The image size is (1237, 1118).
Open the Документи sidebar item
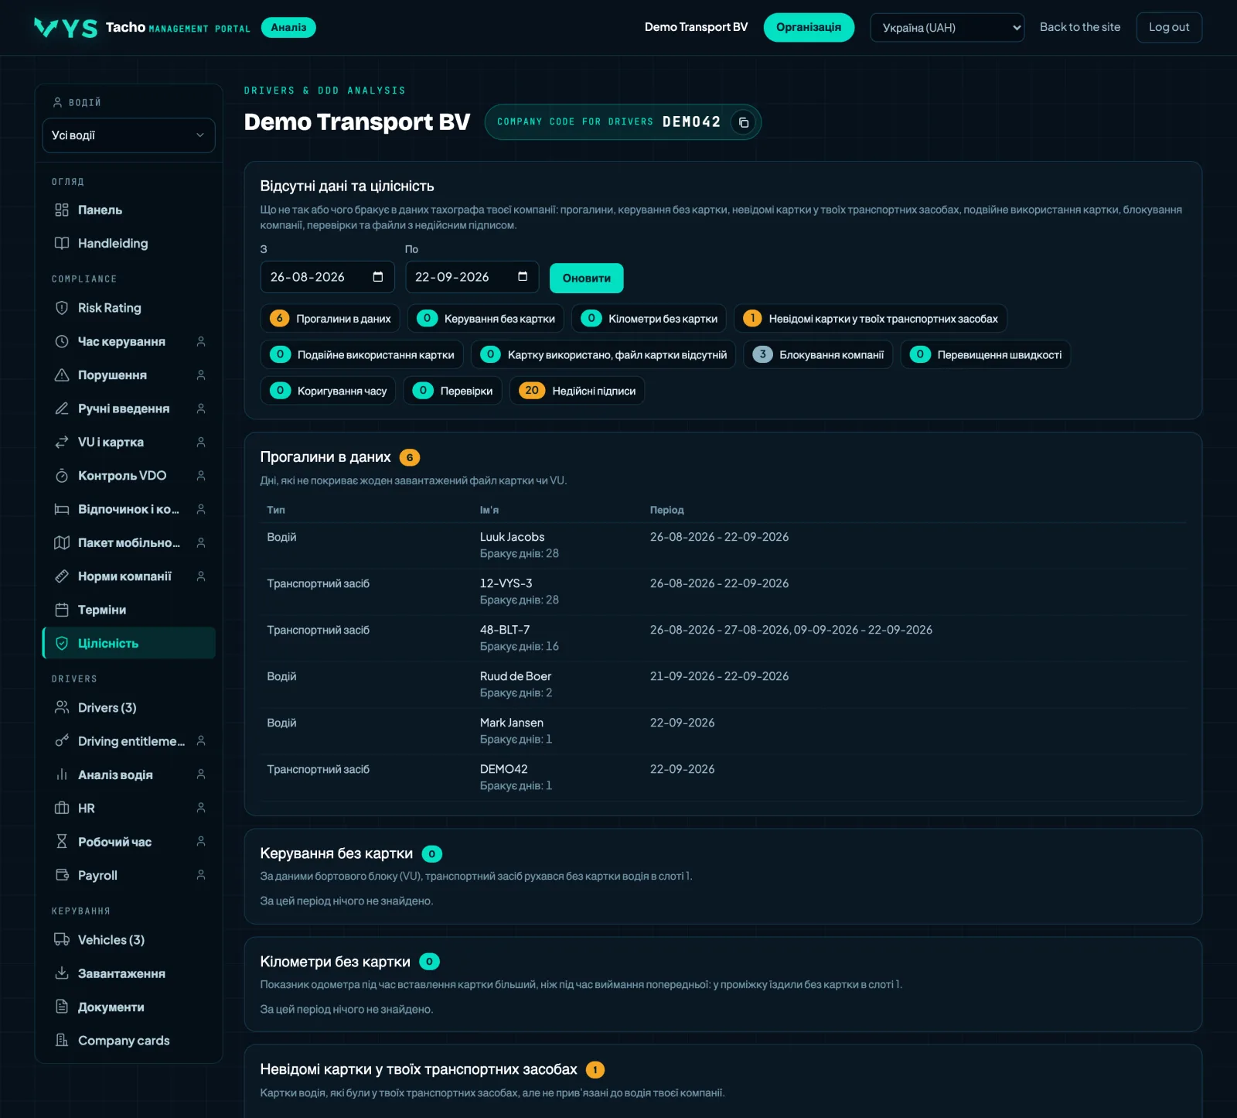click(x=128, y=1007)
